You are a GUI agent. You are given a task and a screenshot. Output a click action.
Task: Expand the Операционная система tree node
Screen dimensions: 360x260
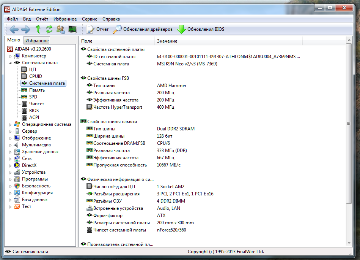pos(10,124)
